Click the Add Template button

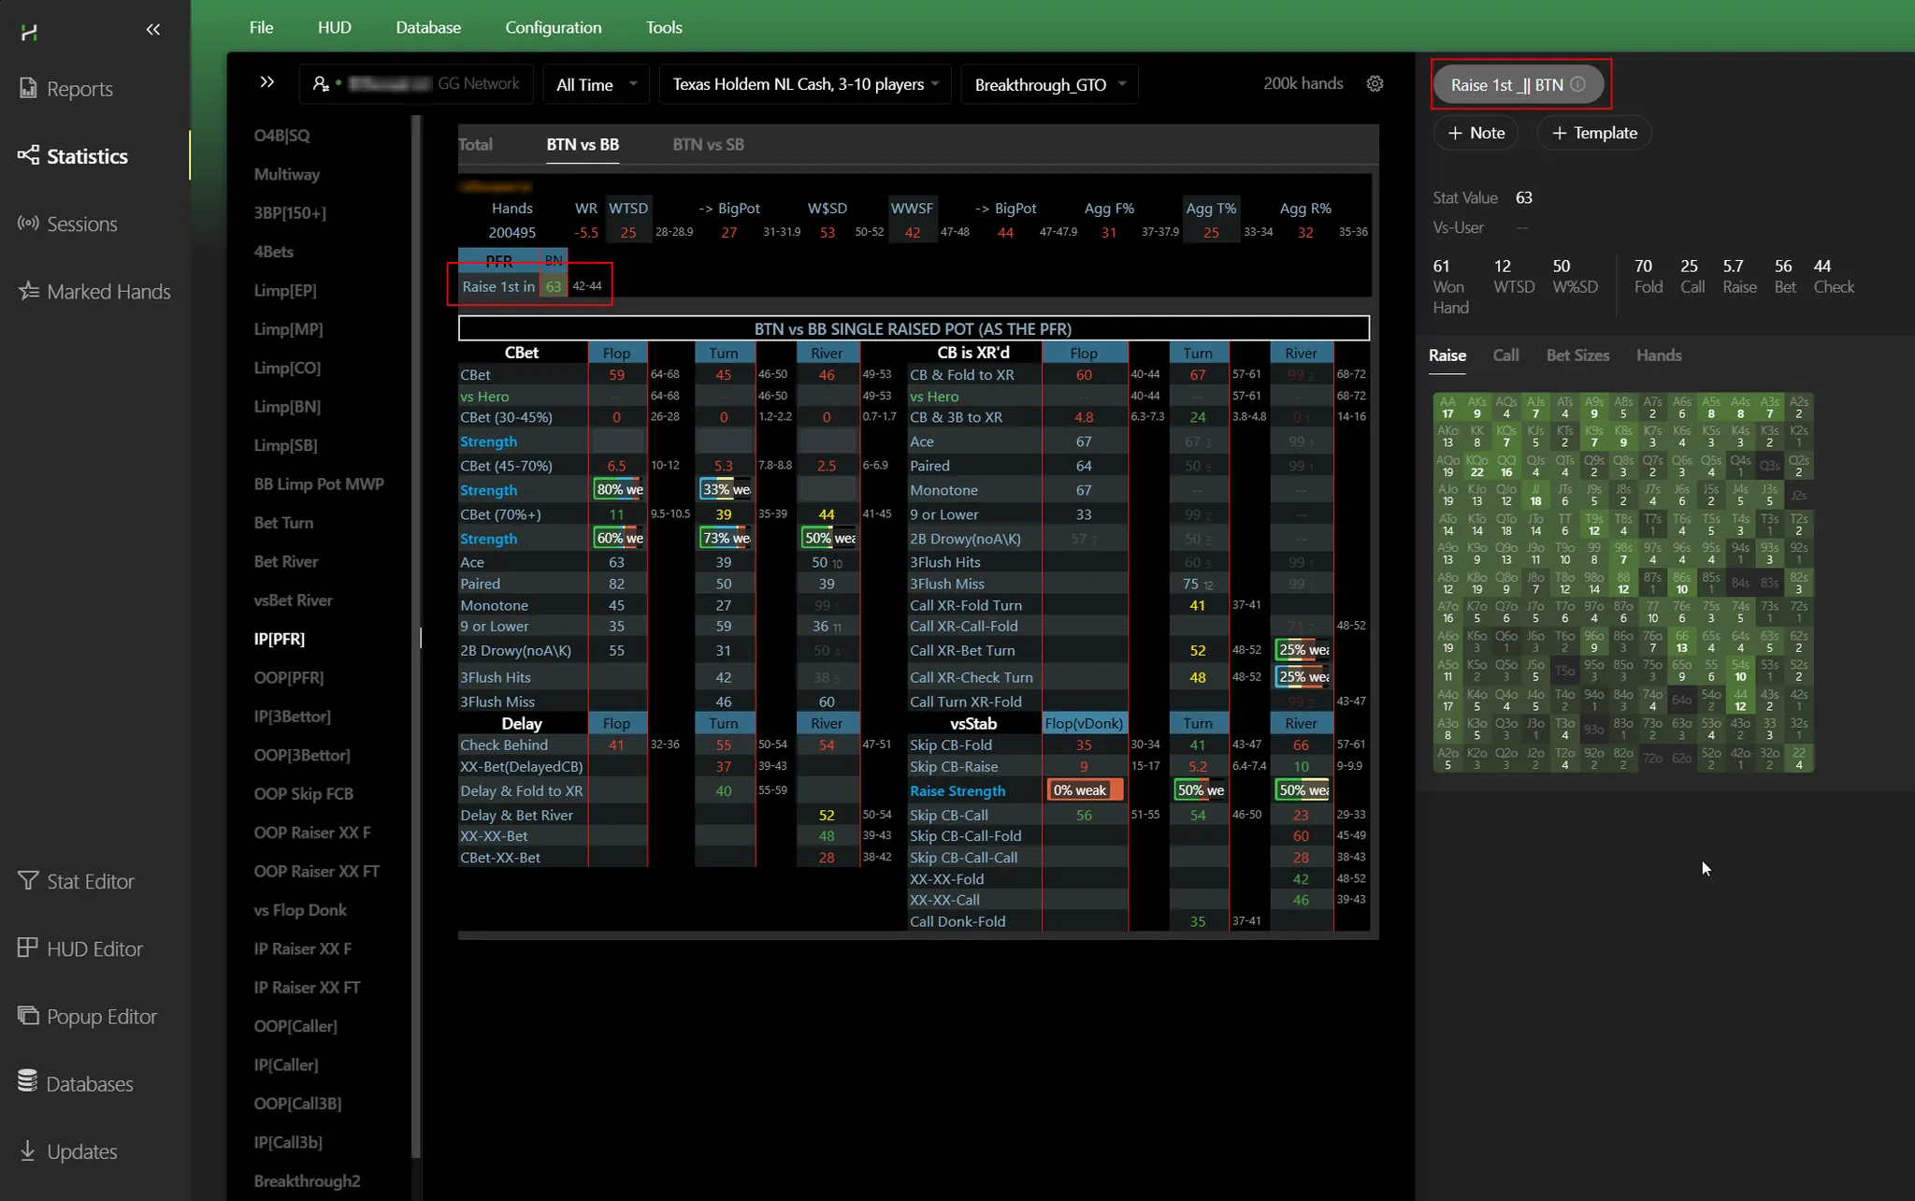point(1593,133)
